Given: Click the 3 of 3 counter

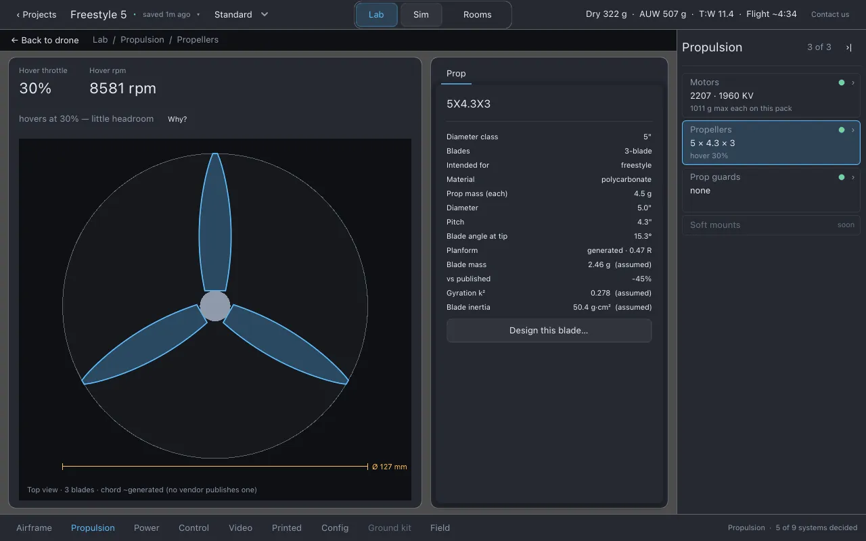Looking at the screenshot, I should click(819, 47).
